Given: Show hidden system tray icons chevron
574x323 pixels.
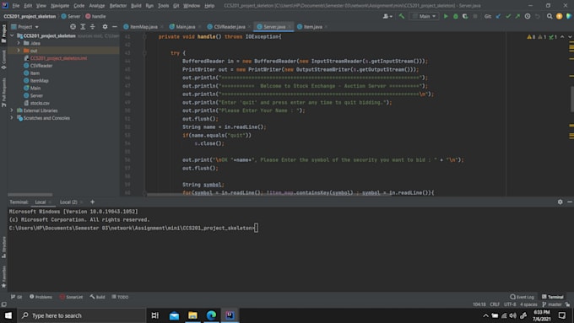Looking at the screenshot, I should pos(485,315).
